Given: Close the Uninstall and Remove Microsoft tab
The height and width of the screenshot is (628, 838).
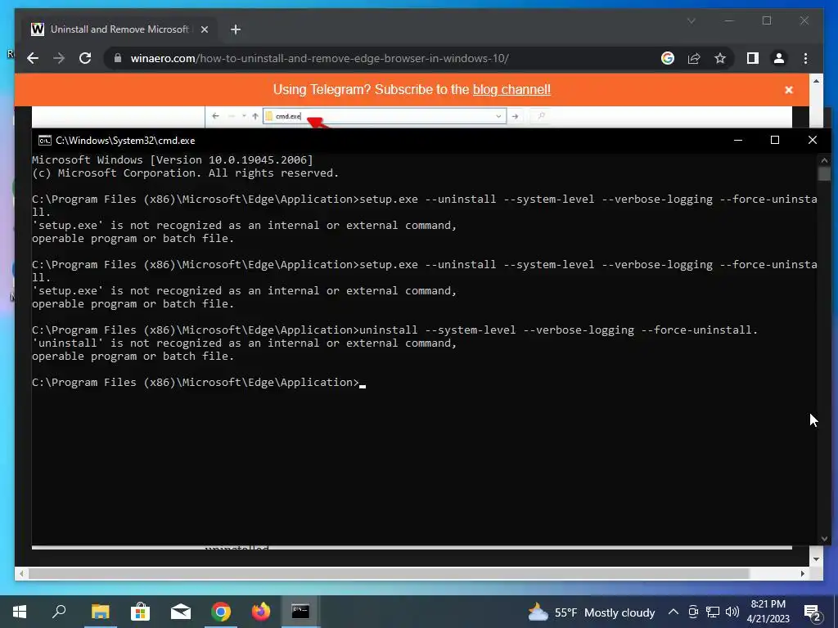Looking at the screenshot, I should click(x=204, y=29).
